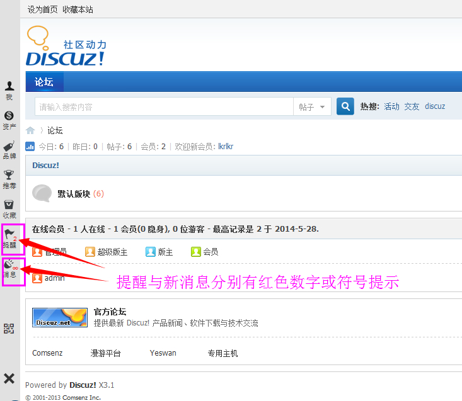
Task: Open the 官方论坛 link
Action: 110,312
